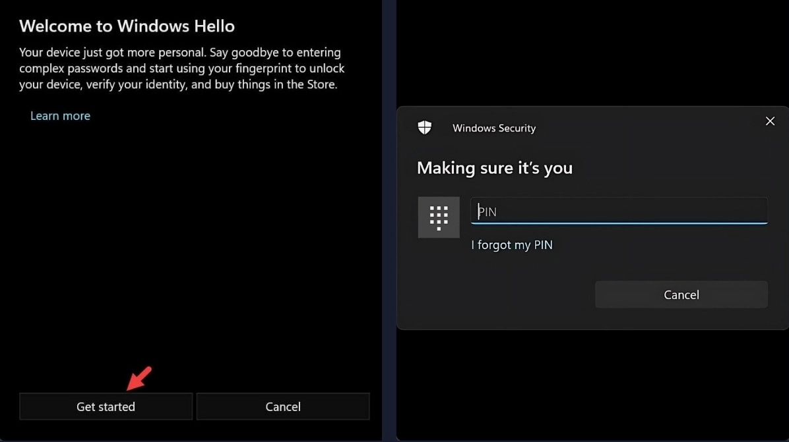Click the PIN keypad icon
Viewport: 789px width, 442px height.
[x=439, y=217]
